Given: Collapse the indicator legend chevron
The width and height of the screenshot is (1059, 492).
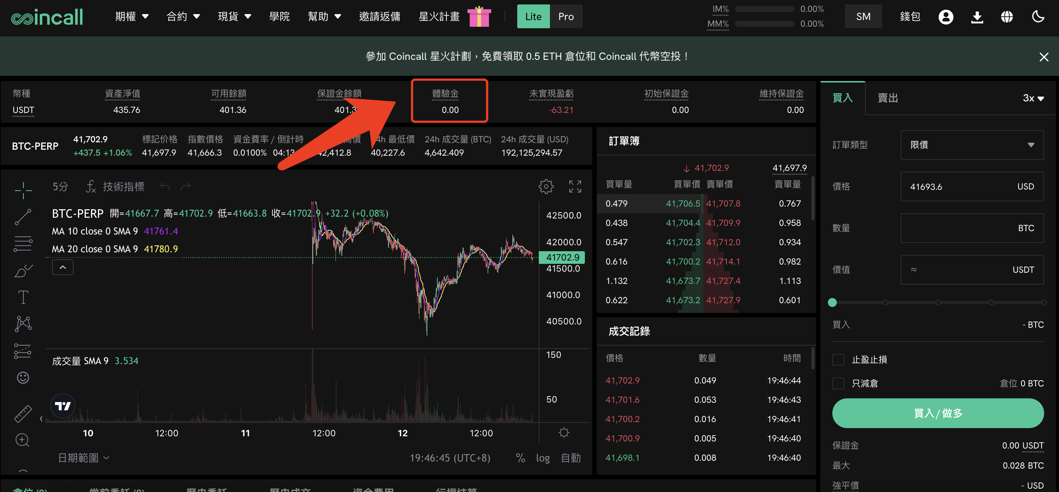Looking at the screenshot, I should tap(62, 267).
